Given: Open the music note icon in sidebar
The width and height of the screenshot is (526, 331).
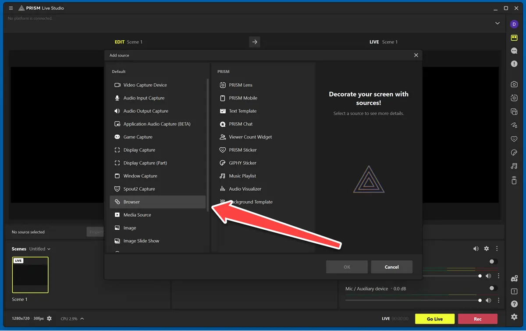Looking at the screenshot, I should pos(514,166).
